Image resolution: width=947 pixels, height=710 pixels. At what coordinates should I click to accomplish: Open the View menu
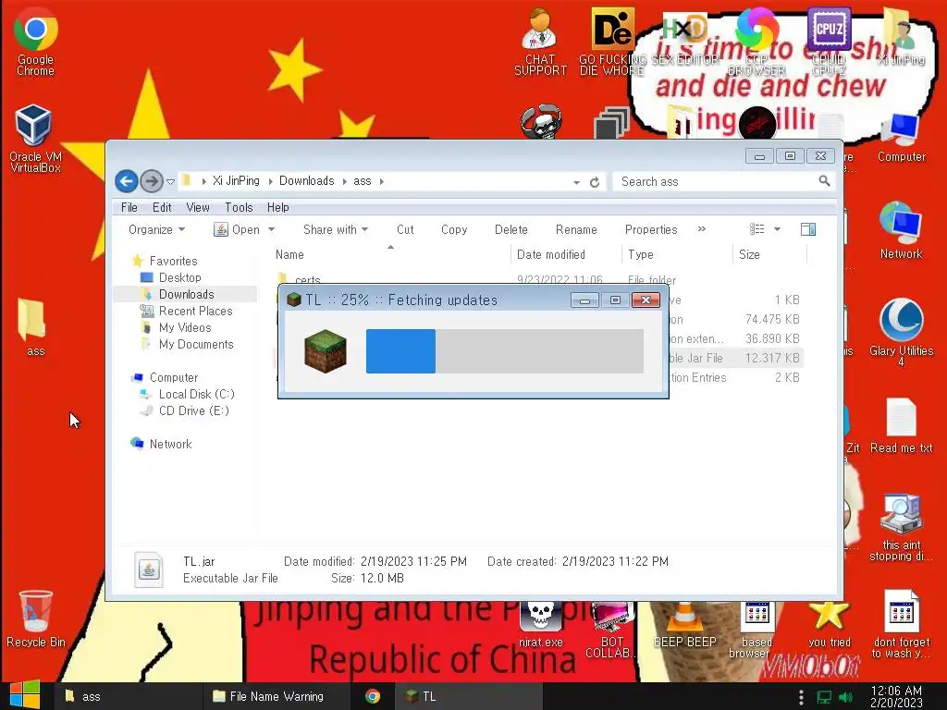click(198, 207)
